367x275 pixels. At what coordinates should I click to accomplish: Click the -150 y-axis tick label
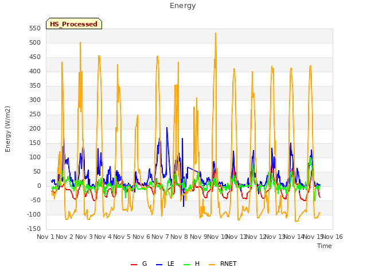(x=34, y=229)
